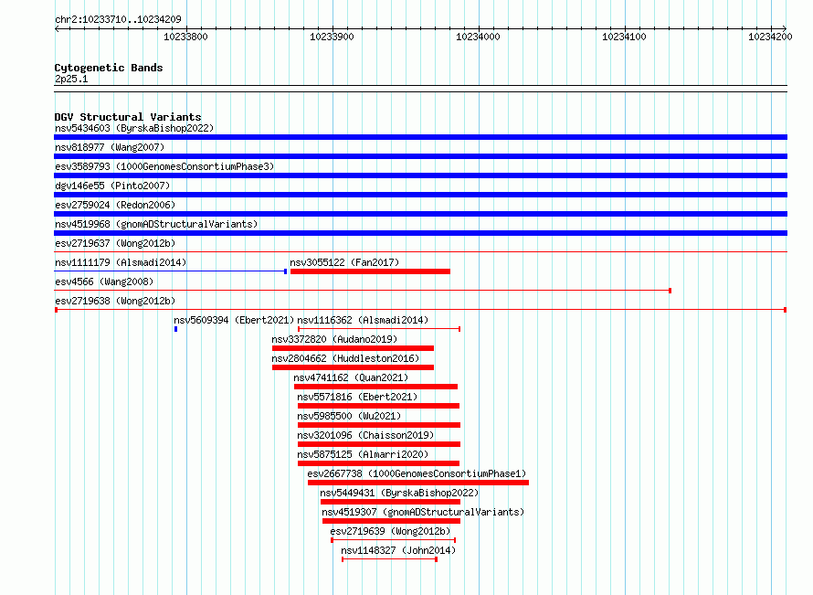The height and width of the screenshot is (595, 813).
Task: Click the DGV Structural Variants track title
Action: click(x=128, y=117)
